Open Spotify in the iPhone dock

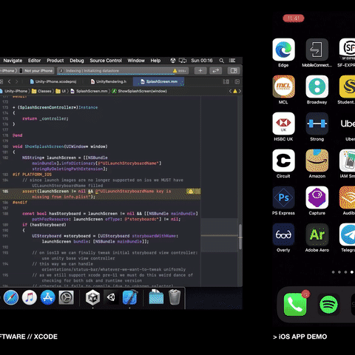pyautogui.click(x=328, y=305)
